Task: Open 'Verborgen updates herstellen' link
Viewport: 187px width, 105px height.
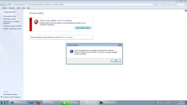Action: [12, 26]
